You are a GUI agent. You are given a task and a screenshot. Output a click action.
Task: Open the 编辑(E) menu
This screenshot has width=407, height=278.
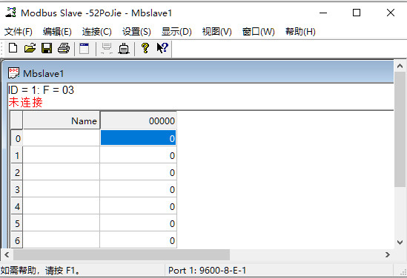[57, 32]
